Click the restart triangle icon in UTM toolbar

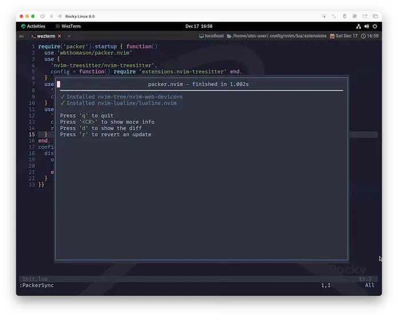tap(59, 16)
